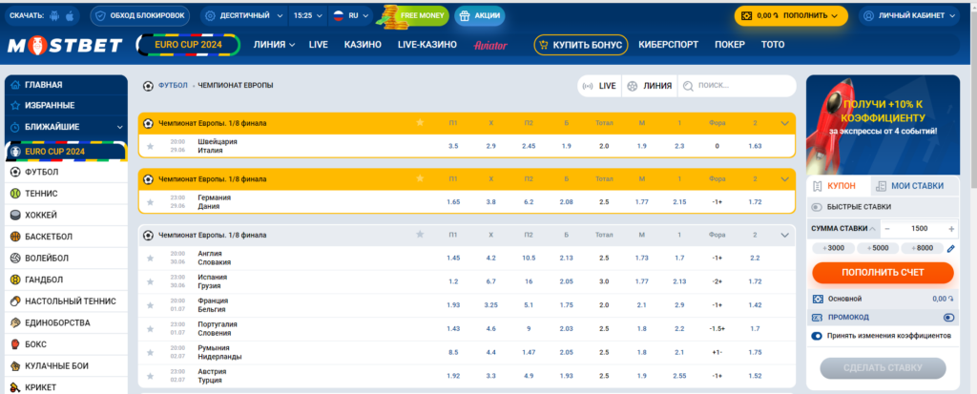Image resolution: width=977 pixels, height=394 pixels.
Task: Collapse the first yellow 1/8 финала section
Action: click(x=784, y=123)
